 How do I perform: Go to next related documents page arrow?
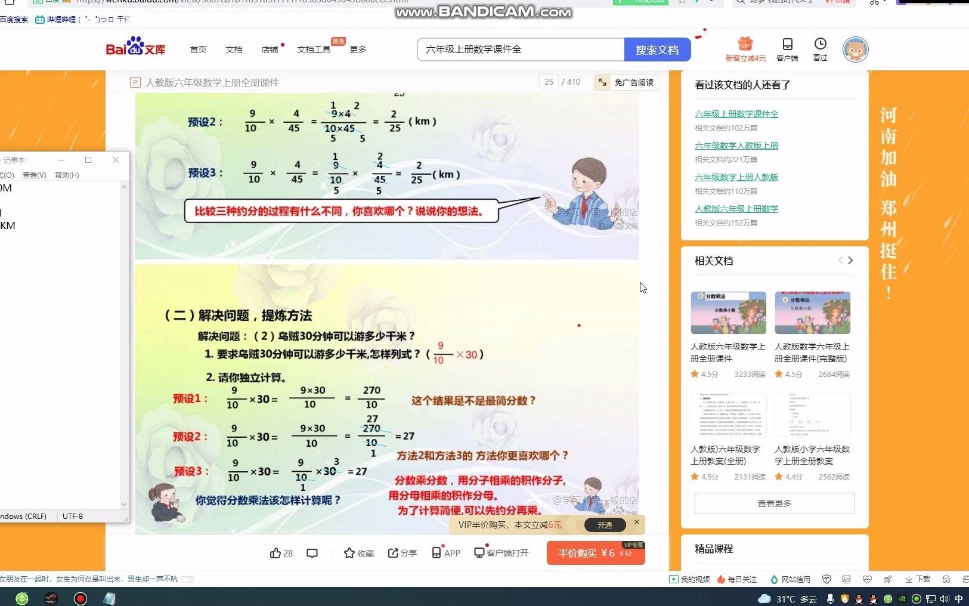[850, 261]
